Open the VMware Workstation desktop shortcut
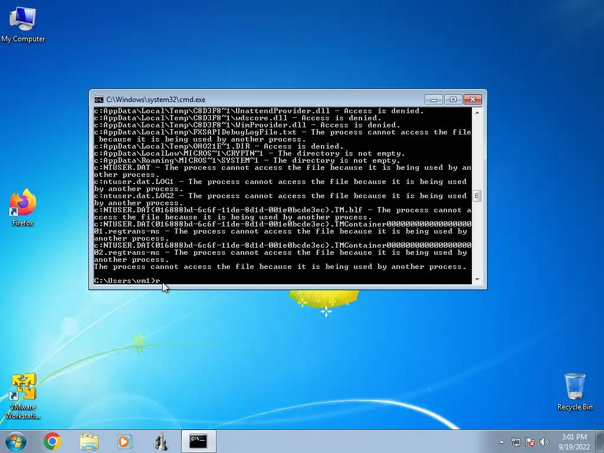The image size is (604, 453). (23, 396)
